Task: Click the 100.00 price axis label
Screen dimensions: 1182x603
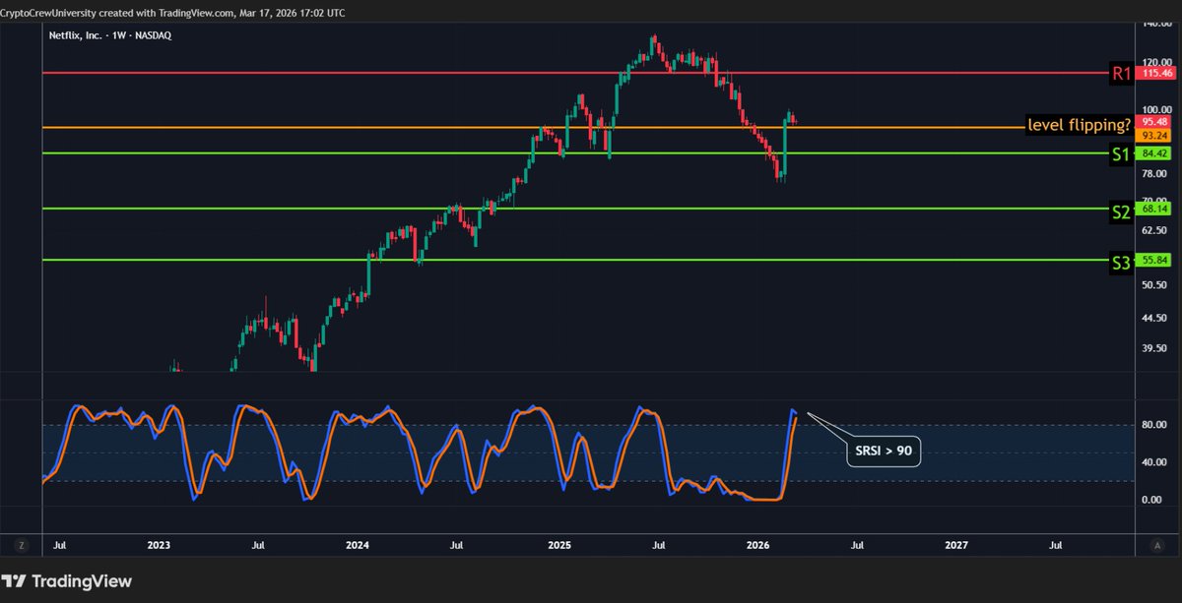Action: [1156, 110]
